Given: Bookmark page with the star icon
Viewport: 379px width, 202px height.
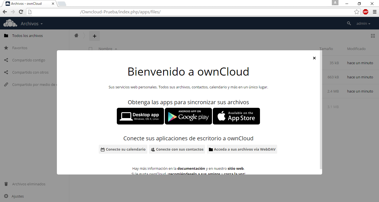Looking at the screenshot, I should (357, 12).
